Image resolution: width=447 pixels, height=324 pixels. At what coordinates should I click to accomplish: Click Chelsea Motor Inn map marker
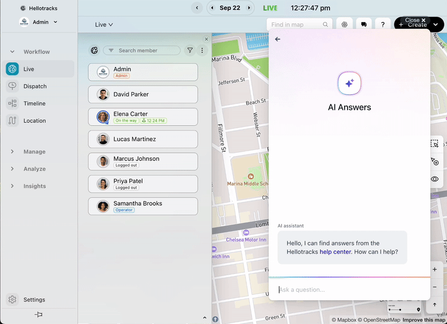tap(246, 233)
